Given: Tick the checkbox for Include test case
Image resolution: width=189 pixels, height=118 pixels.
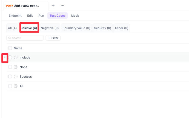Looking at the screenshot, I should tap(10, 58).
